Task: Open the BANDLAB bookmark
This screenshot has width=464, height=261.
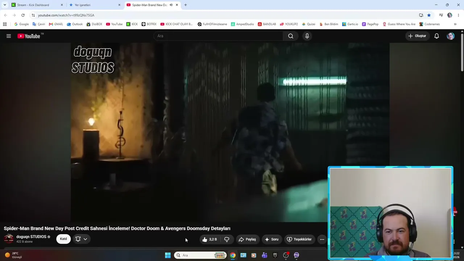Action: [x=267, y=24]
